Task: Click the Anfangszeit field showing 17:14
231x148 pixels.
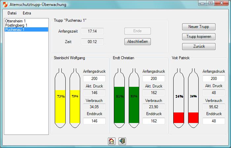Action: point(92,31)
